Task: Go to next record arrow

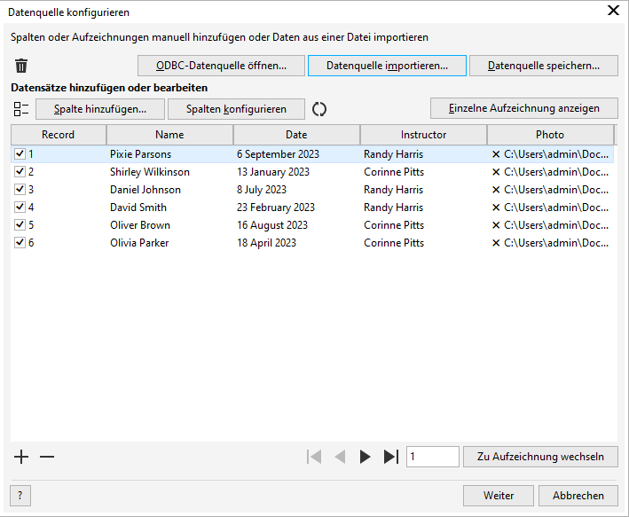Action: [365, 457]
